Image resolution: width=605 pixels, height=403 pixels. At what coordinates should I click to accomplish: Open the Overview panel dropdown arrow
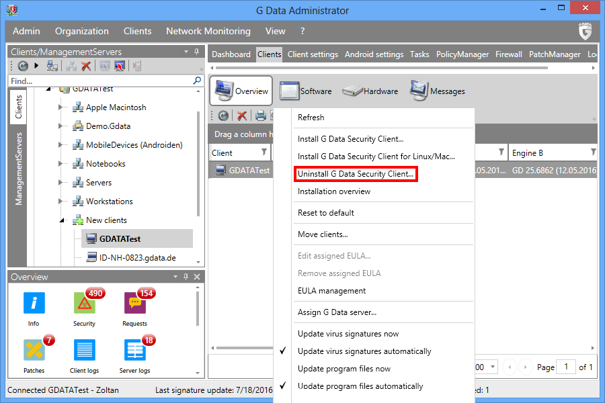(x=175, y=277)
